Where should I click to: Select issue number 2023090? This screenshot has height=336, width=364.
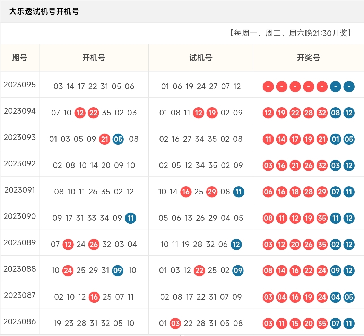[x=20, y=216]
